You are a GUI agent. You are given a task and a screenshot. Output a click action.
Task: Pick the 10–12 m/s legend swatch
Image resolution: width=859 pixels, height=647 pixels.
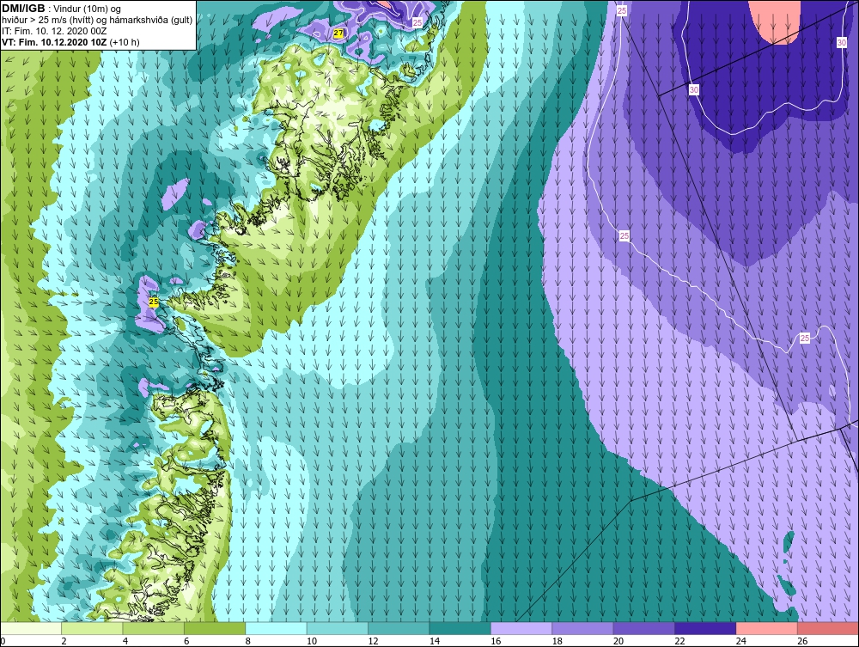coord(338,628)
